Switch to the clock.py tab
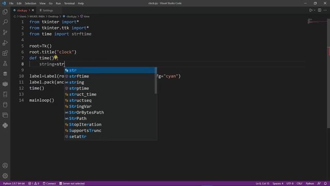Viewport: 330px width, 186px height. pyautogui.click(x=22, y=10)
